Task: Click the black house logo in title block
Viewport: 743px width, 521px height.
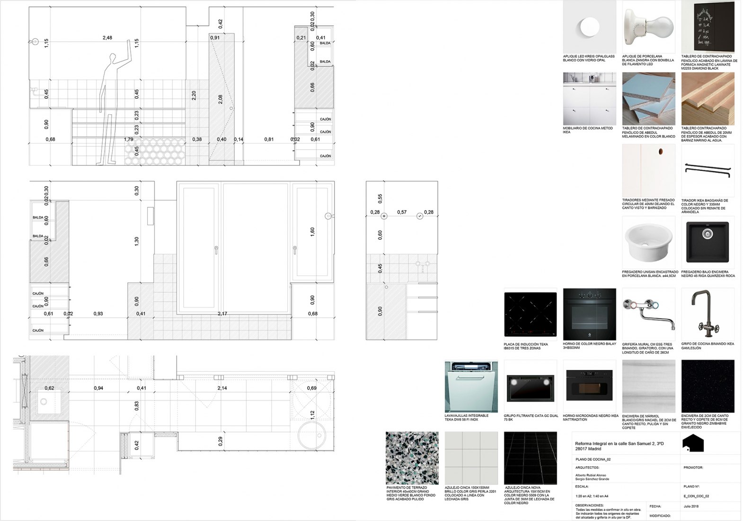Action: click(x=693, y=443)
